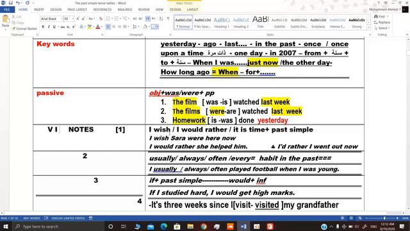This screenshot has height=231, width=410.
Task: Insert a bulleted list
Action: click(108, 19)
